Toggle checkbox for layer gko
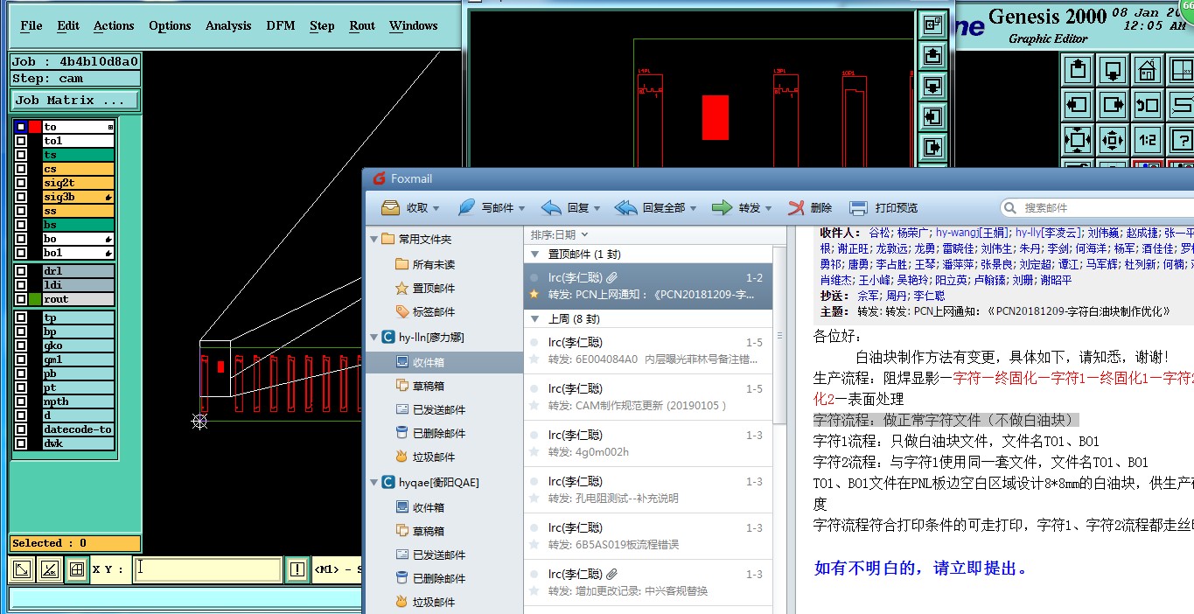Viewport: 1194px width, 614px height. tap(21, 345)
